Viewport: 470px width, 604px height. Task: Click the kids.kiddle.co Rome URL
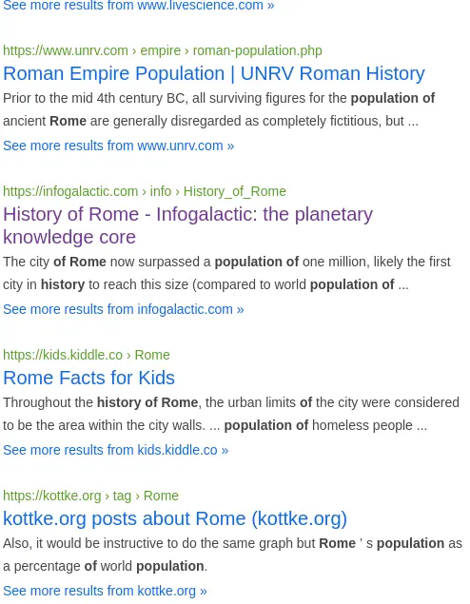tap(87, 355)
